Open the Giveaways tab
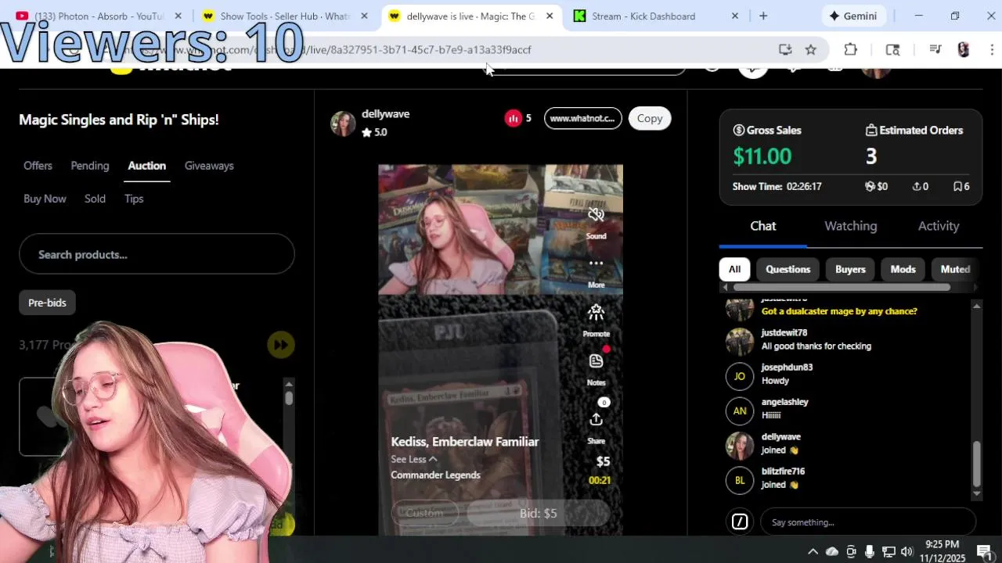This screenshot has height=563, width=1002. click(x=209, y=166)
